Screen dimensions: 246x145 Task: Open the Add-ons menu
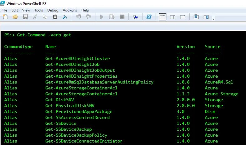70,10
